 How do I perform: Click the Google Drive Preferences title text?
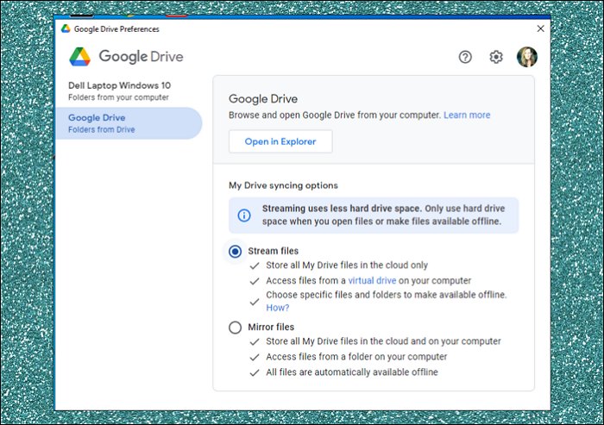point(116,29)
